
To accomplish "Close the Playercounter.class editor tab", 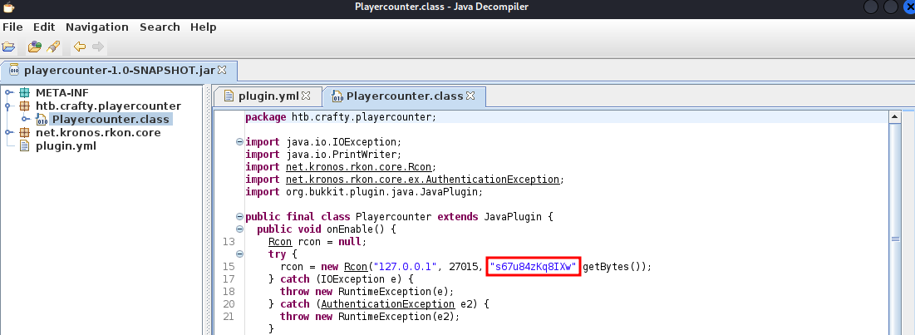I will 471,96.
